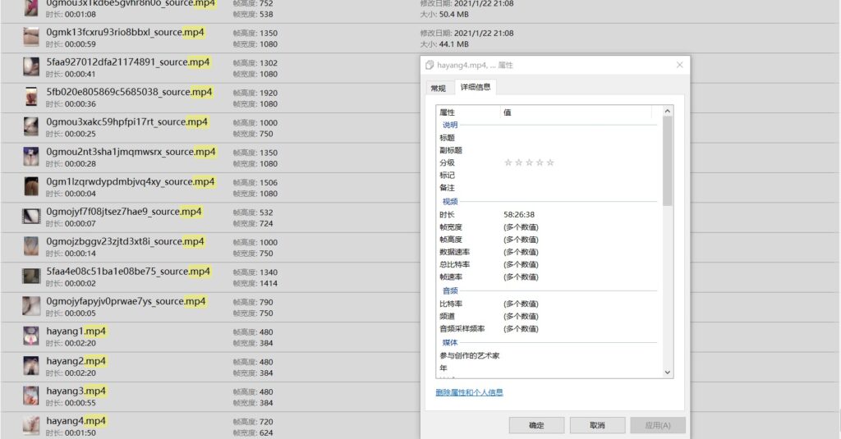Click the file icon in the properties title bar
The height and width of the screenshot is (439, 841).
pos(430,65)
